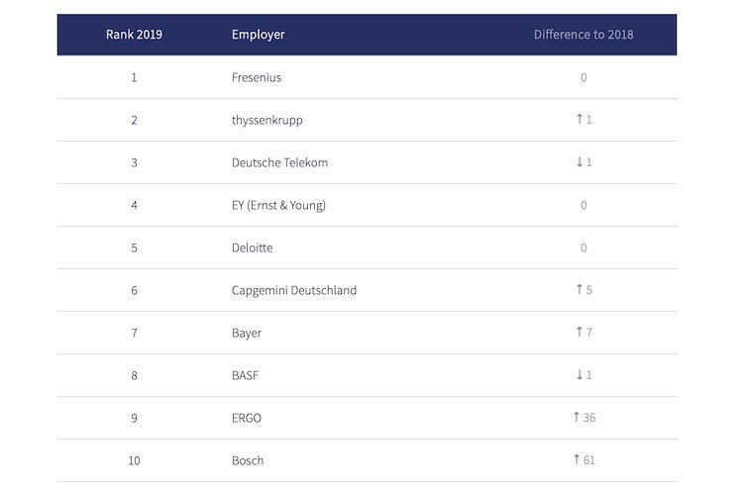
Task: Click the down arrow in the BASF row
Action: (579, 375)
